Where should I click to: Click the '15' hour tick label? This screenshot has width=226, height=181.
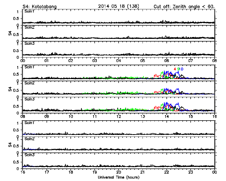(191, 116)
